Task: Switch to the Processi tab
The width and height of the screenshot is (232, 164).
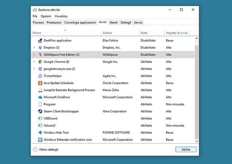Action: click(38, 22)
